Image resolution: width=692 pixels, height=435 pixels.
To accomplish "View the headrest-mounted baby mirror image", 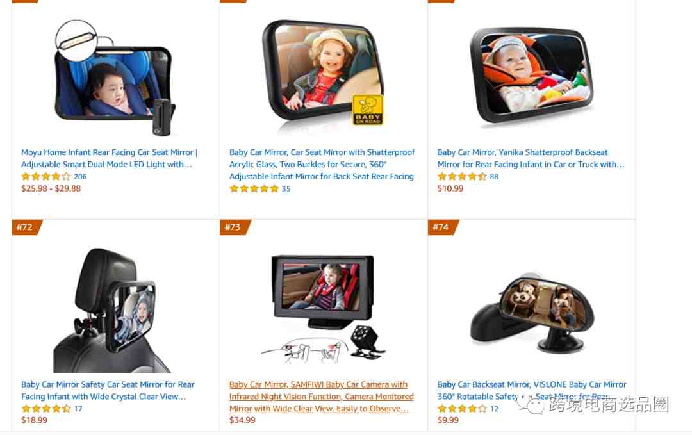I will pyautogui.click(x=112, y=310).
